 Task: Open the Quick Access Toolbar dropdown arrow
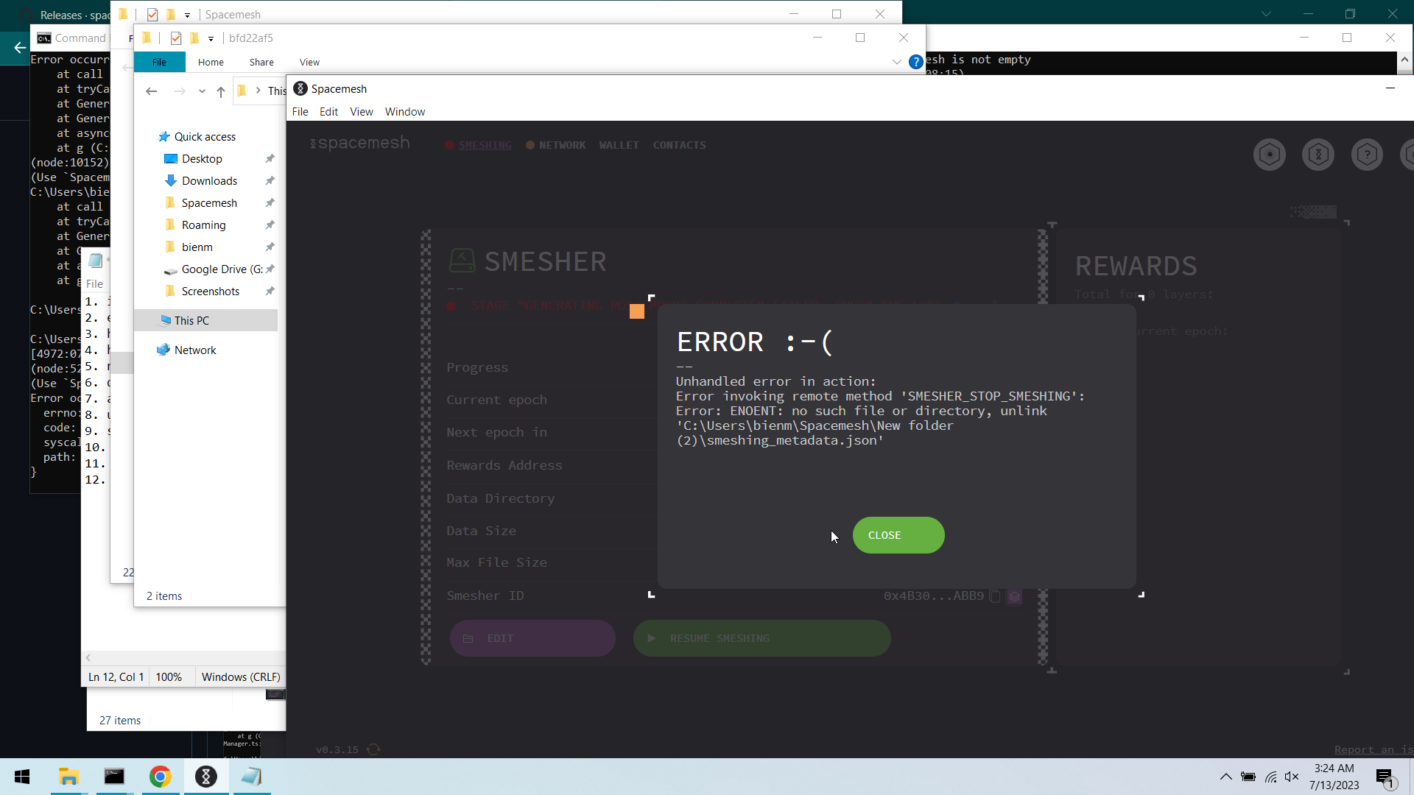pyautogui.click(x=211, y=38)
